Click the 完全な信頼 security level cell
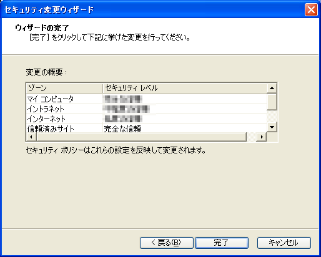The height and width of the screenshot is (257, 321). [122, 129]
